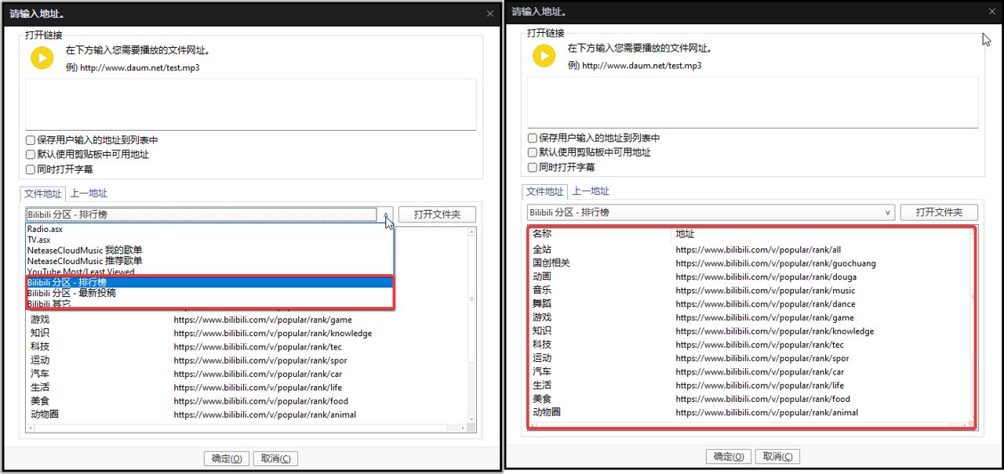Select 科技 row in right dialog

point(750,345)
